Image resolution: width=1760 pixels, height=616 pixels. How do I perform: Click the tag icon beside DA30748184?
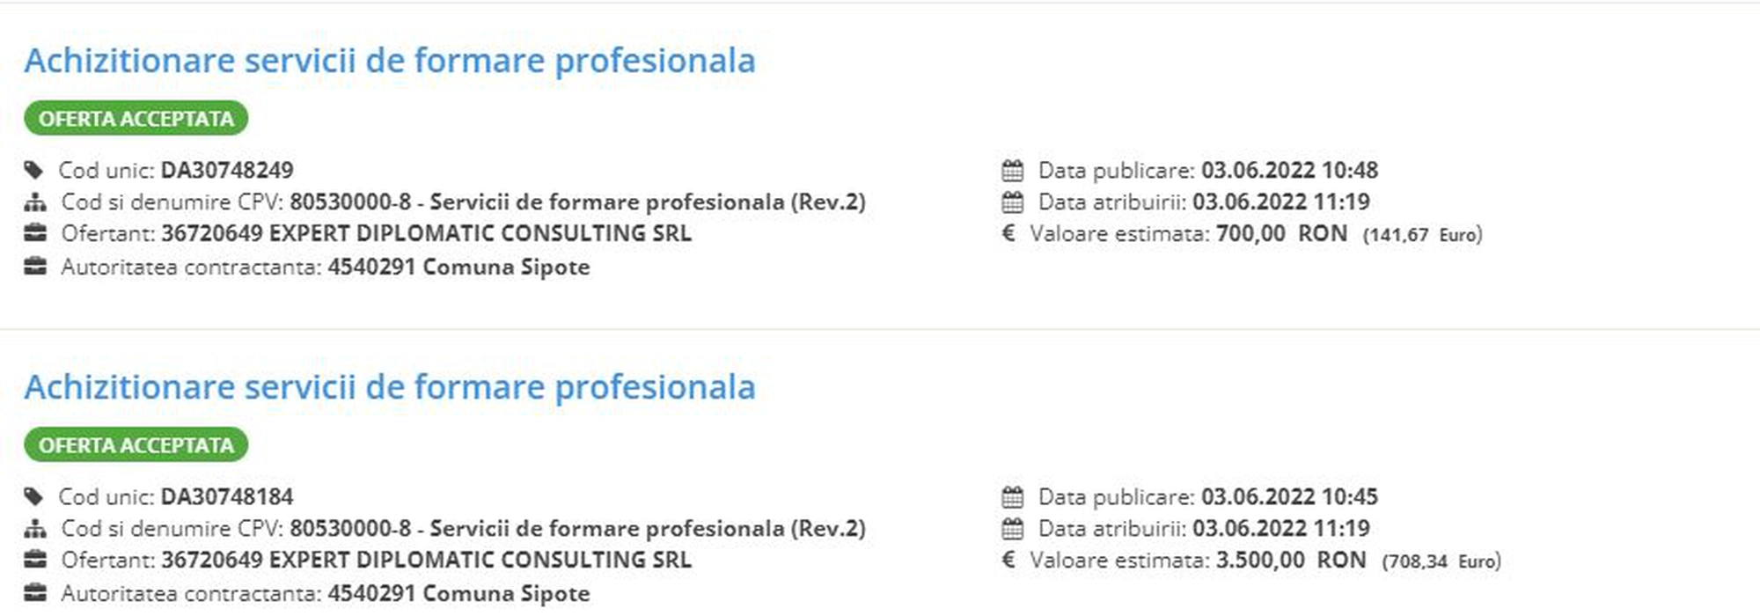(33, 497)
